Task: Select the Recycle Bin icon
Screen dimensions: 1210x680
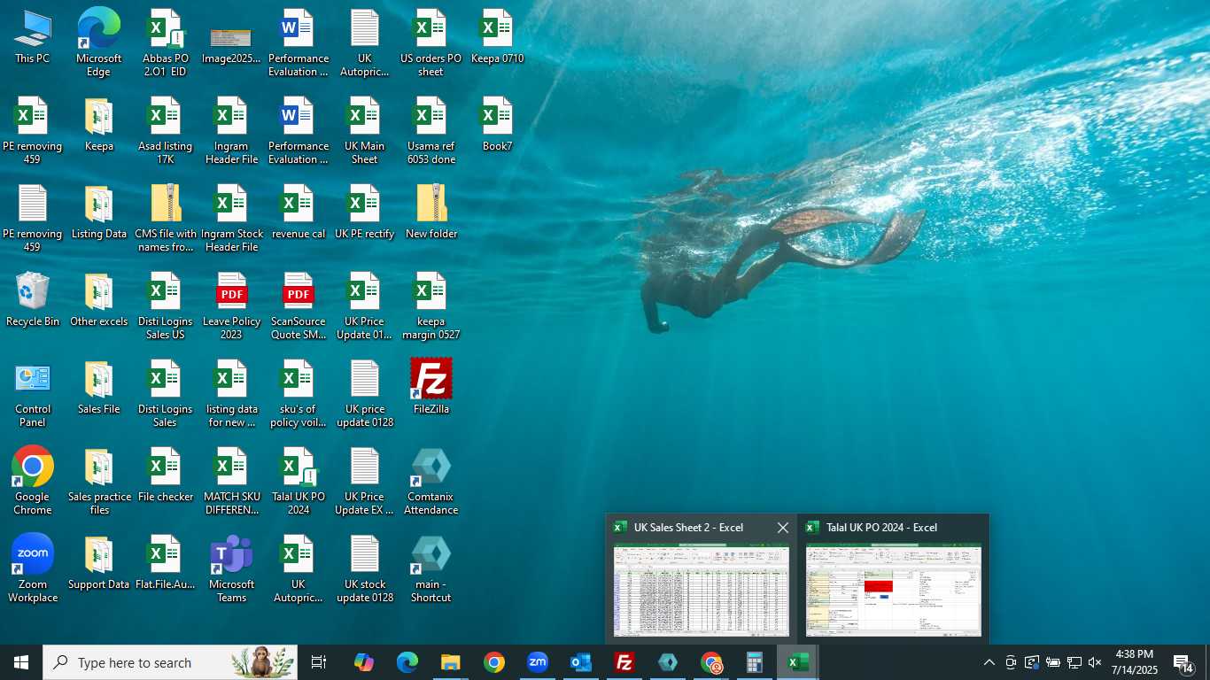Action: click(x=33, y=301)
